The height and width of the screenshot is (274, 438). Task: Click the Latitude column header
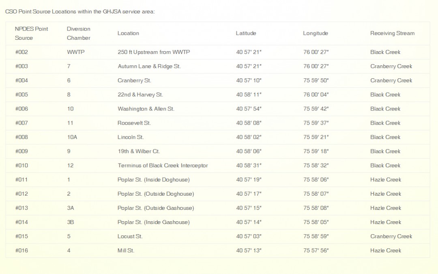tap(246, 33)
